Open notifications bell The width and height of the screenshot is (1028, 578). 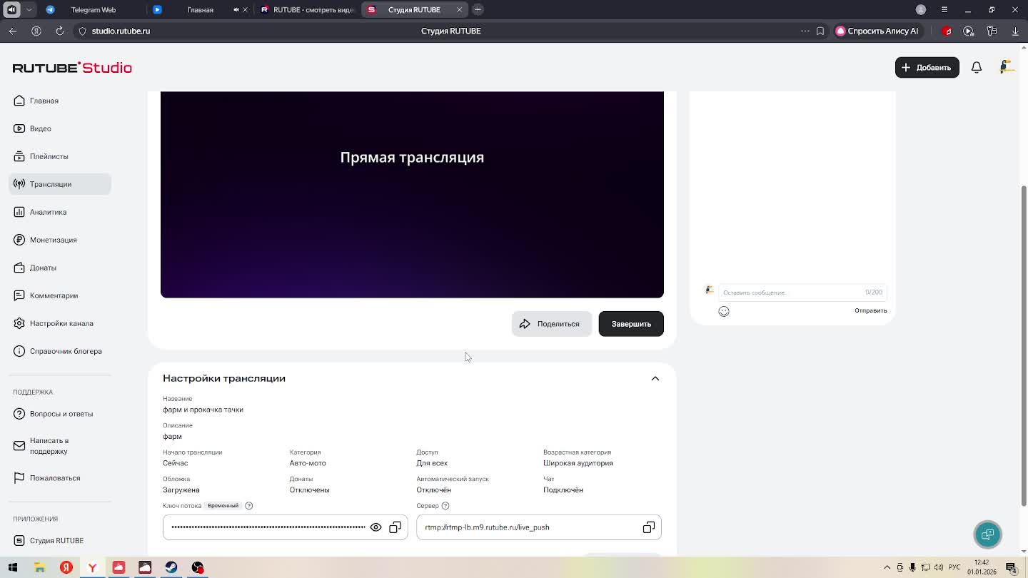(x=977, y=67)
